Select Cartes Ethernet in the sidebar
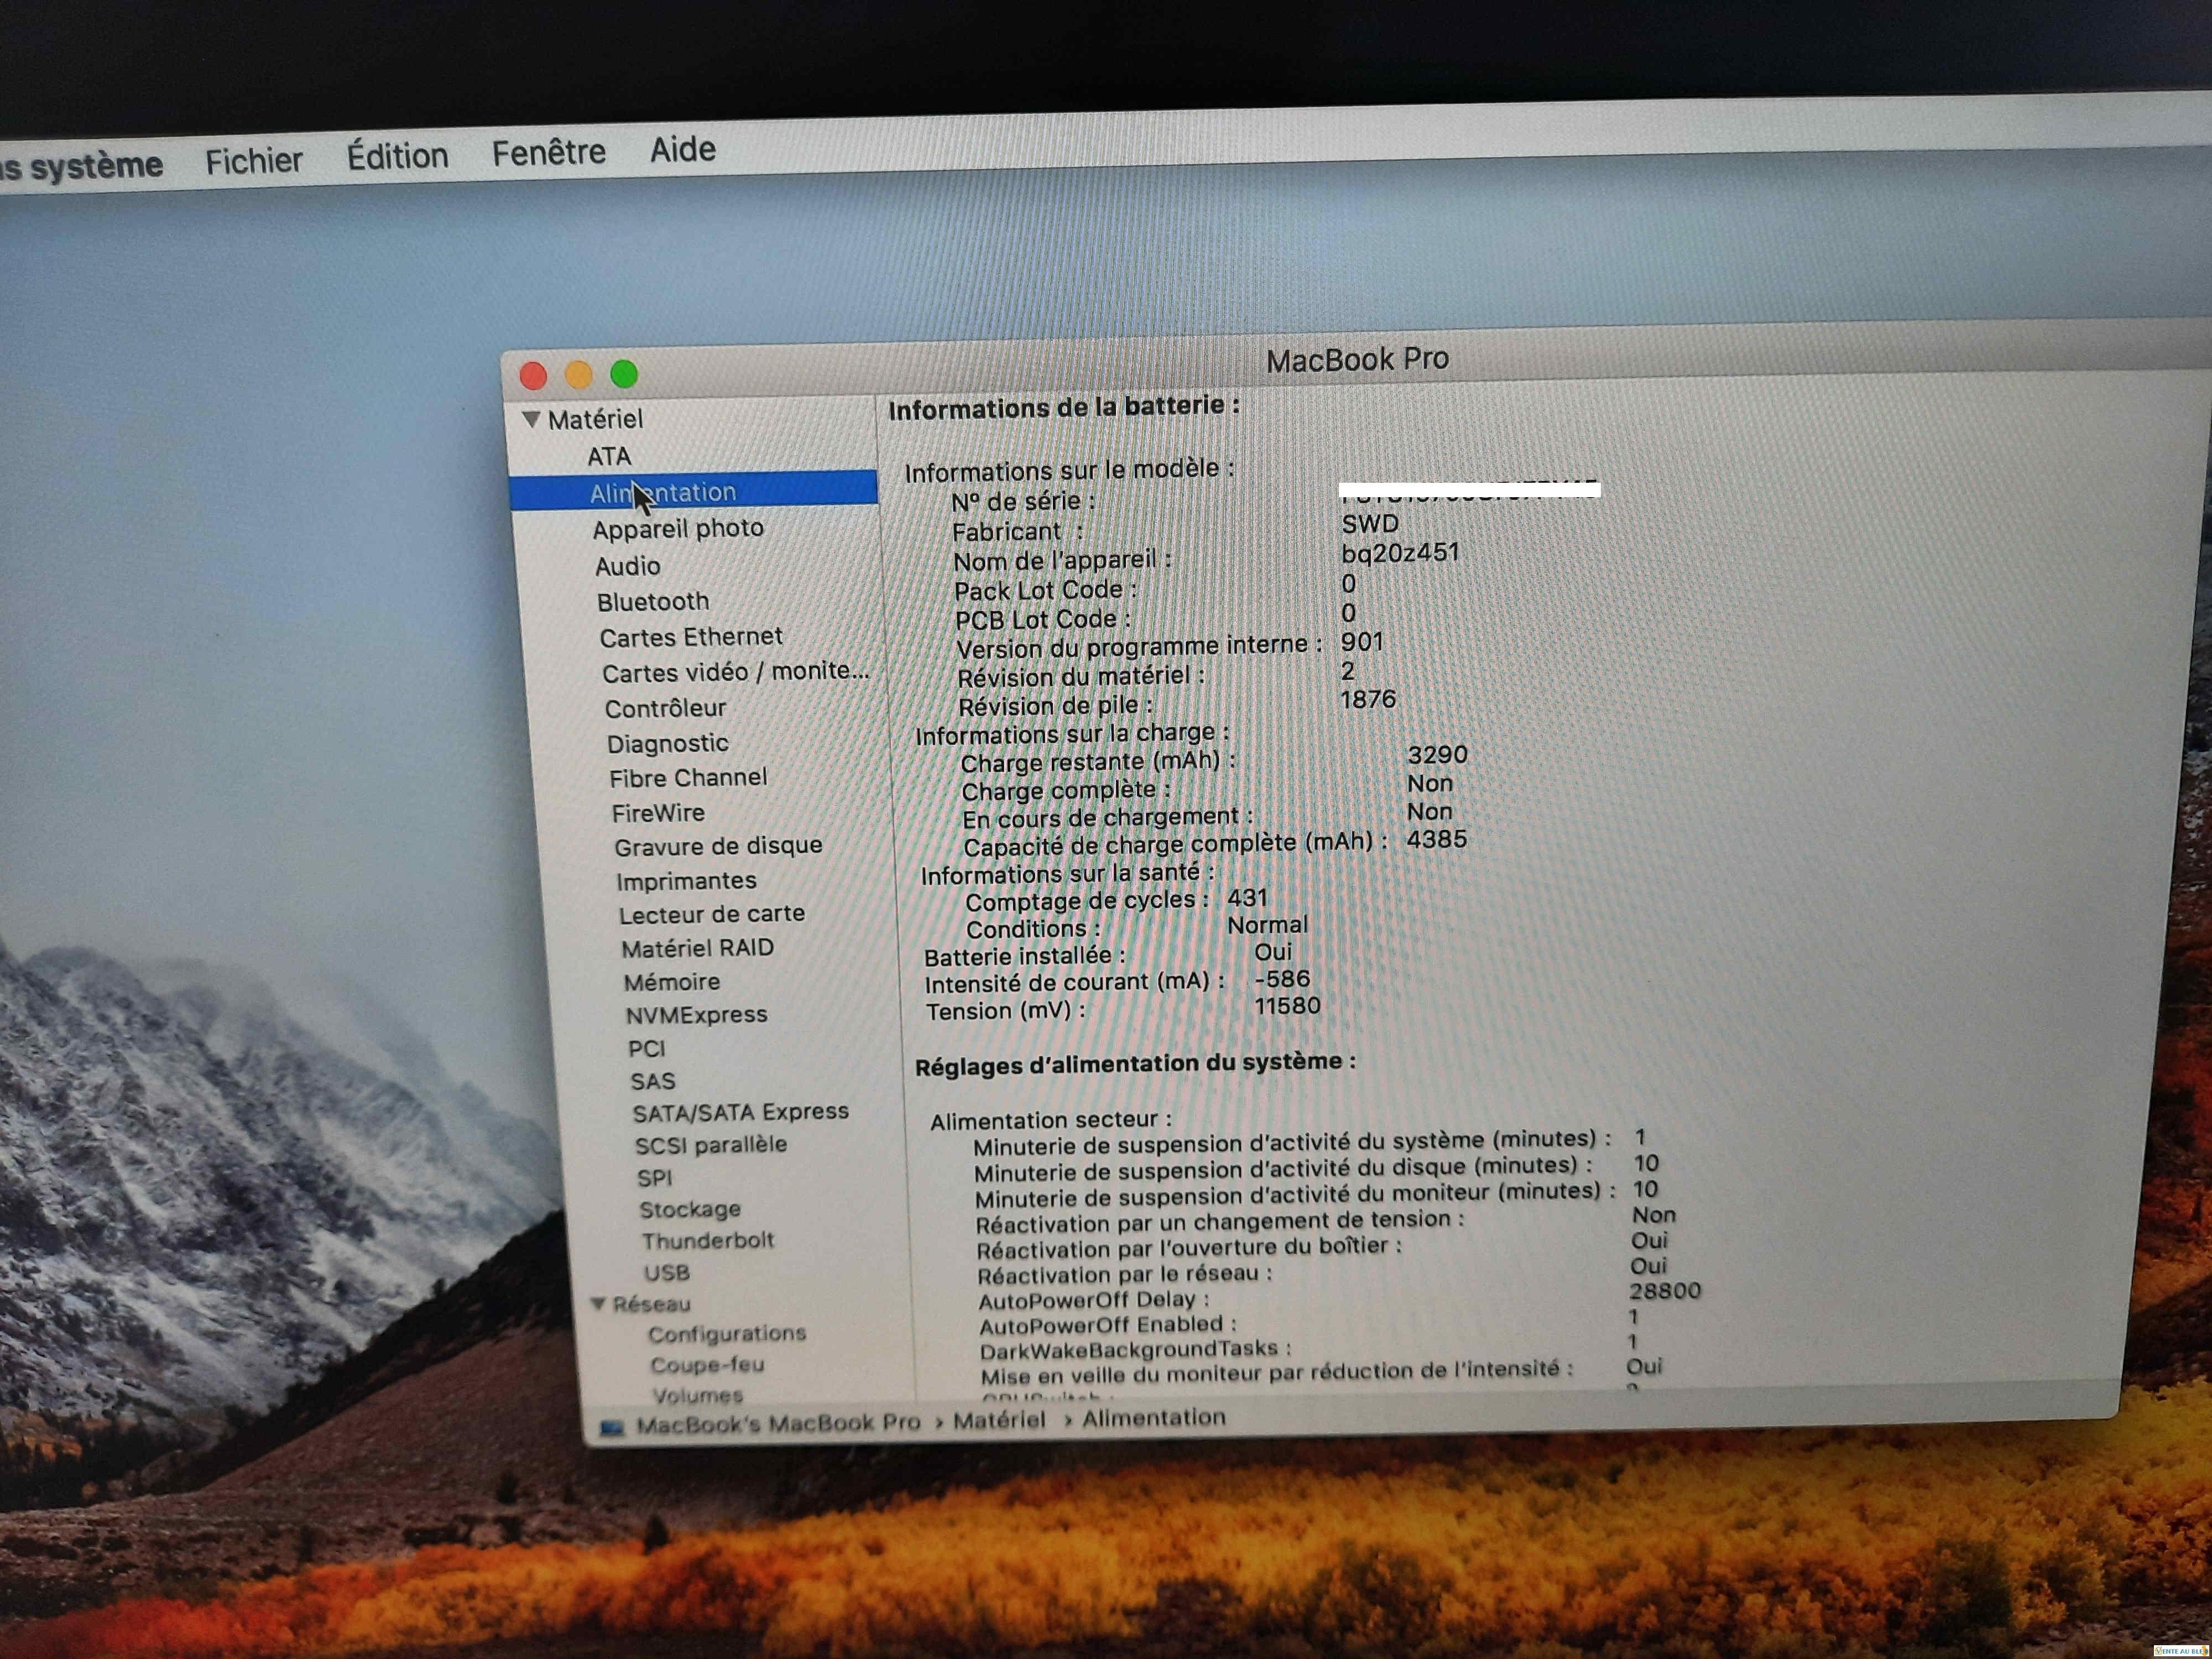The width and height of the screenshot is (2212, 1659). pyautogui.click(x=691, y=637)
